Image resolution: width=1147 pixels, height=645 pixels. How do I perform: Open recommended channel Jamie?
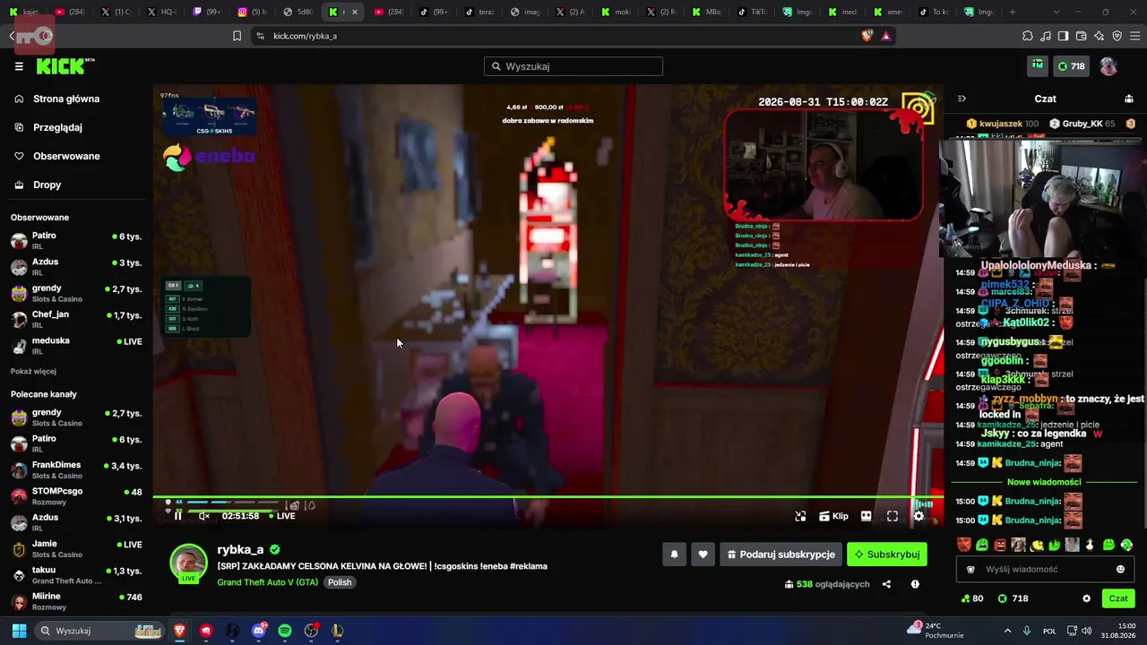[x=76, y=549]
